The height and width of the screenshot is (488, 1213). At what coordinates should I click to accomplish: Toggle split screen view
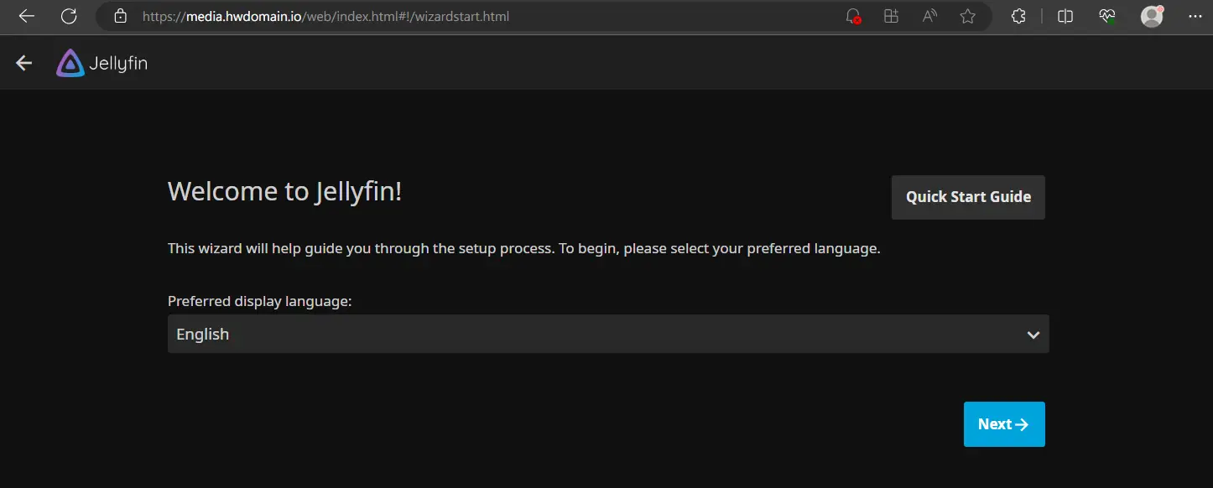(x=1065, y=16)
